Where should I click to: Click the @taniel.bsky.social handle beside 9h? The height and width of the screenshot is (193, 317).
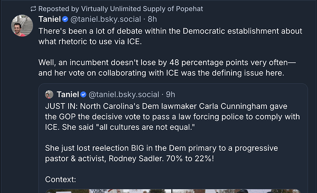124,95
